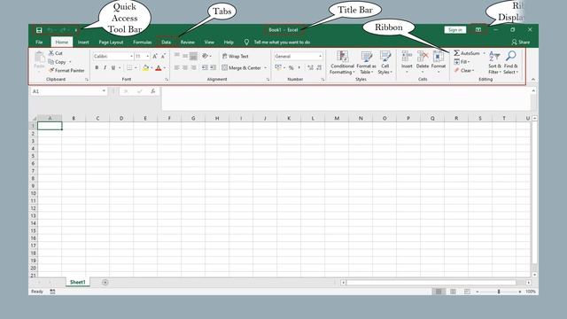Screen dimensions: 567x319
Task: Click the Increase Decimal icon
Action: point(310,67)
